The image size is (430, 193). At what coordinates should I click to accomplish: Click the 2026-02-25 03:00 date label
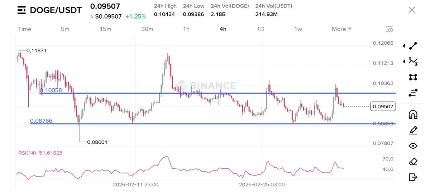262,185
